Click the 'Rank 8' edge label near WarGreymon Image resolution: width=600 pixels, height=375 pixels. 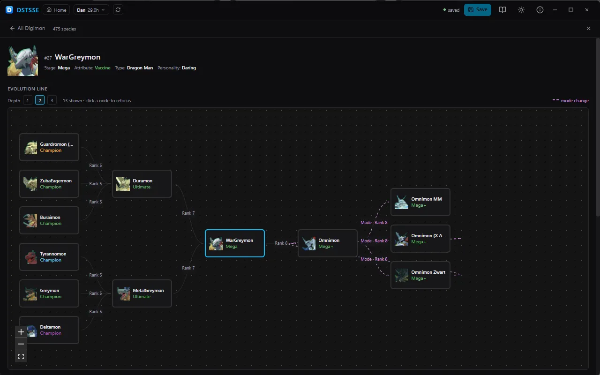281,243
